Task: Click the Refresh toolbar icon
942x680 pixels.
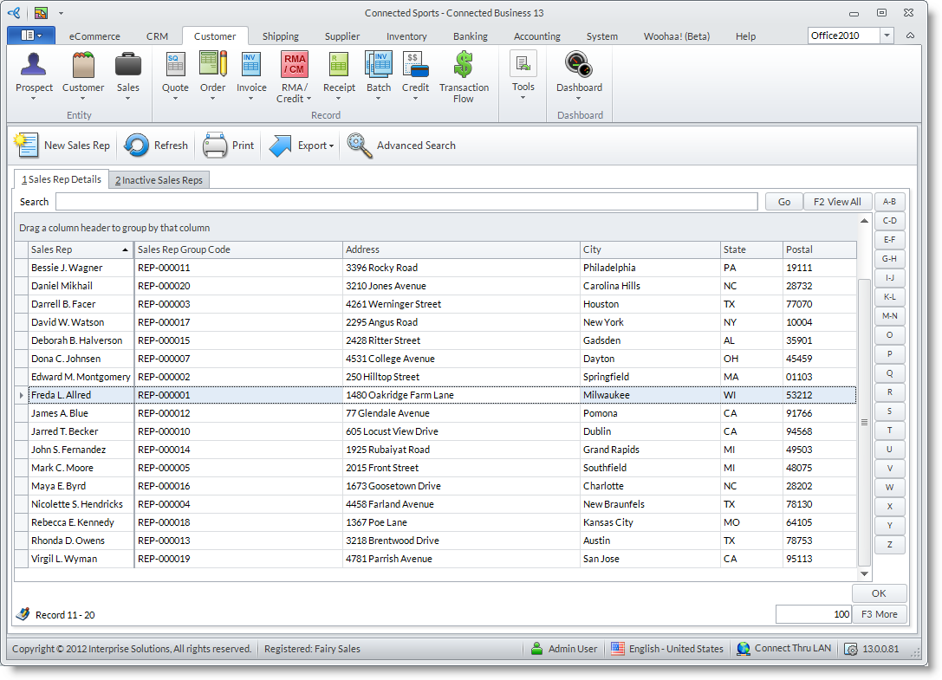Action: [x=137, y=146]
